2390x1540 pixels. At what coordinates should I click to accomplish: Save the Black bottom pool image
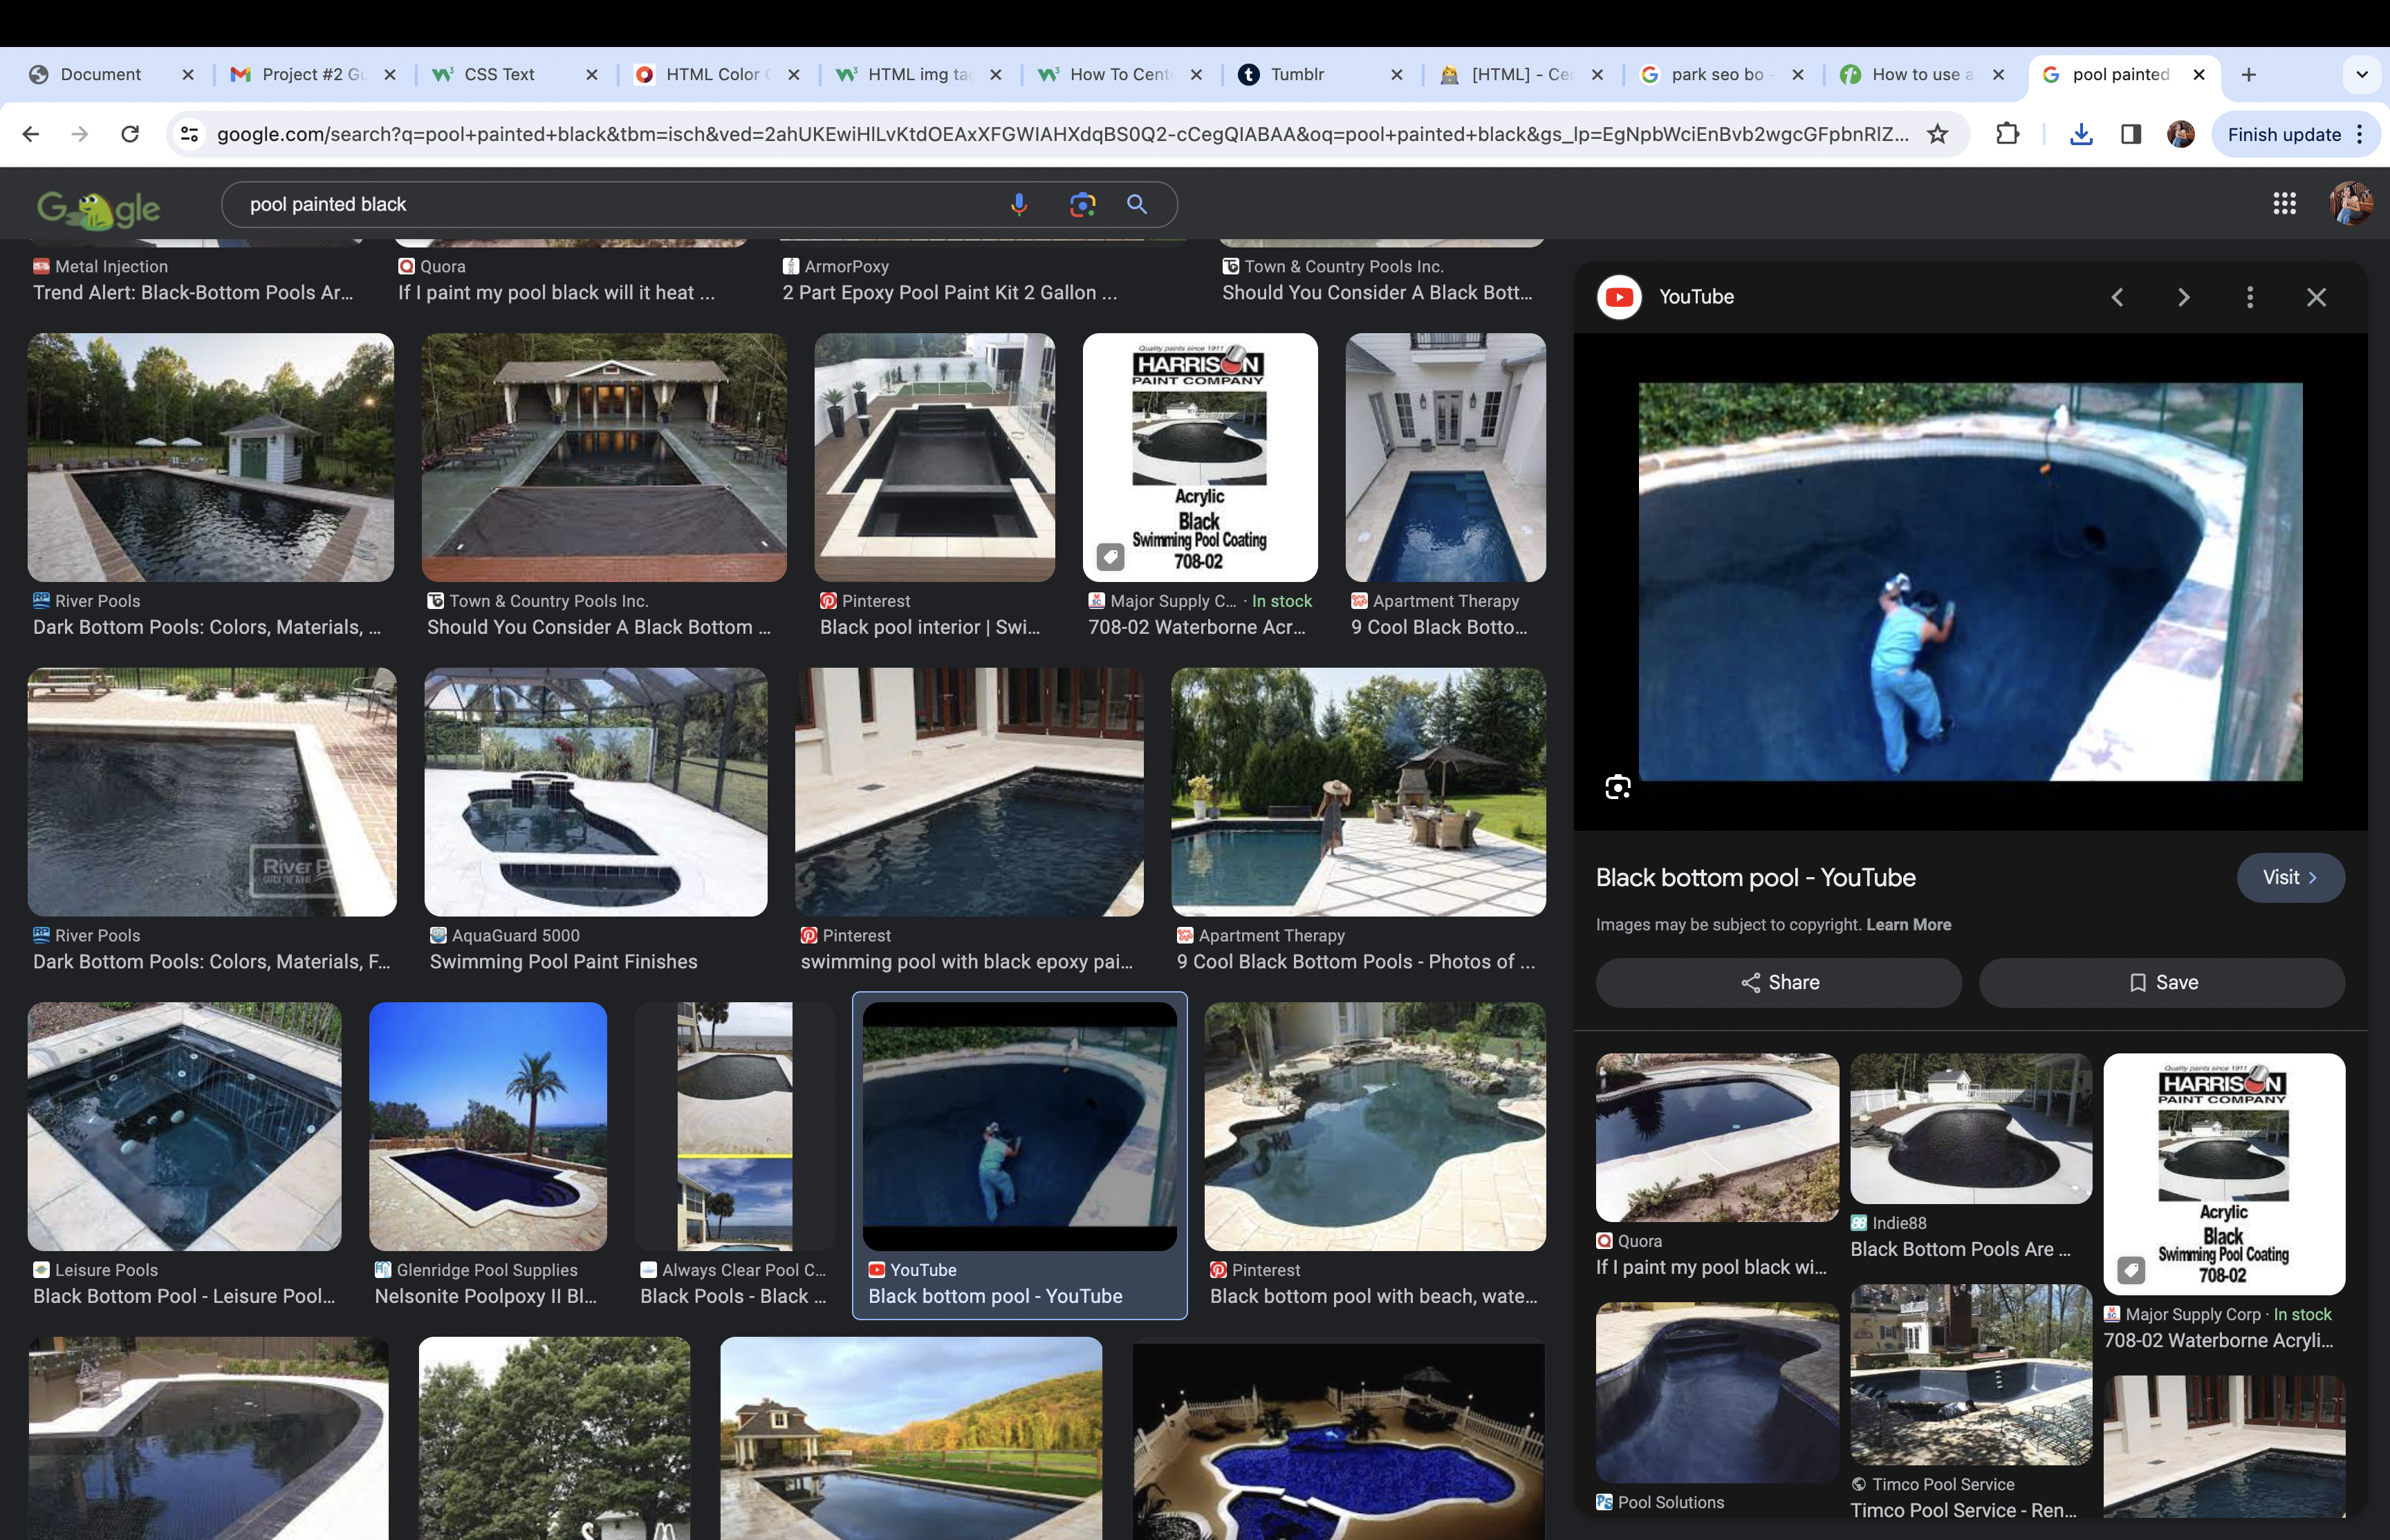(x=2162, y=982)
